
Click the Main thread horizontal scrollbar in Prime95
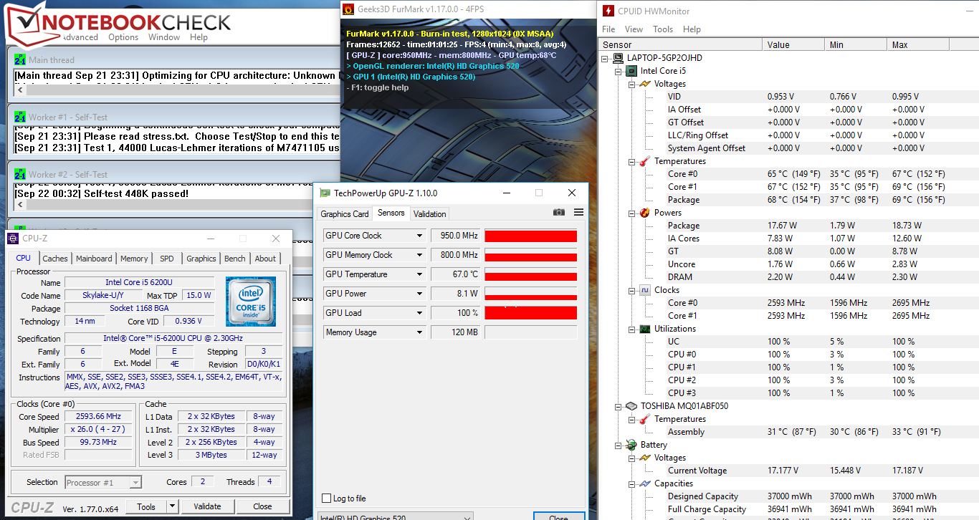point(176,90)
